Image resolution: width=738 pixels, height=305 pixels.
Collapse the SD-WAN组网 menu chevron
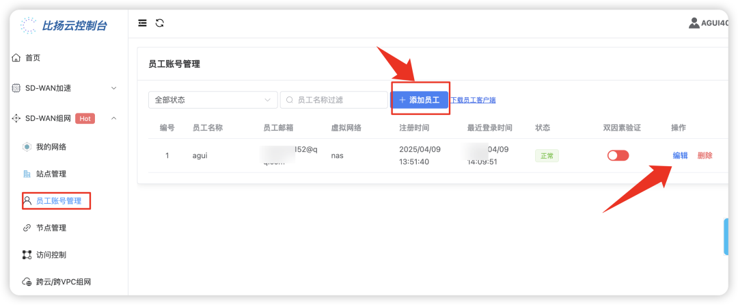[x=113, y=118]
